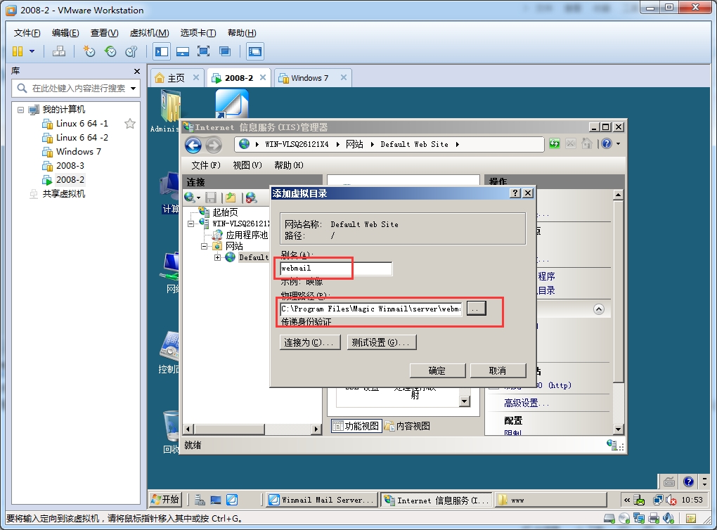717x530 pixels.
Task: Switch to 功能视图 in IIS Manager
Action: 356,426
